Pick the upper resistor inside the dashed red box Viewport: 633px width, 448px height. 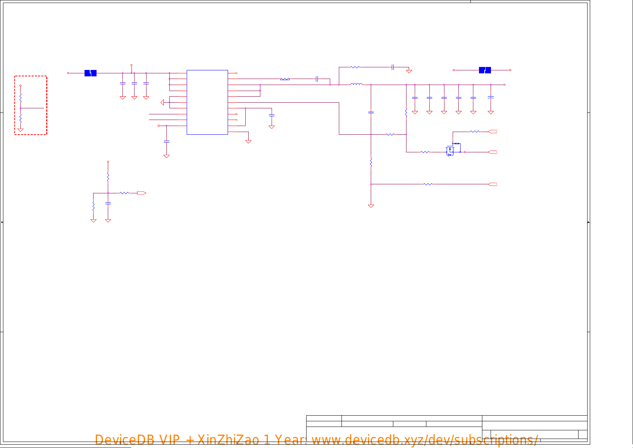[20, 98]
